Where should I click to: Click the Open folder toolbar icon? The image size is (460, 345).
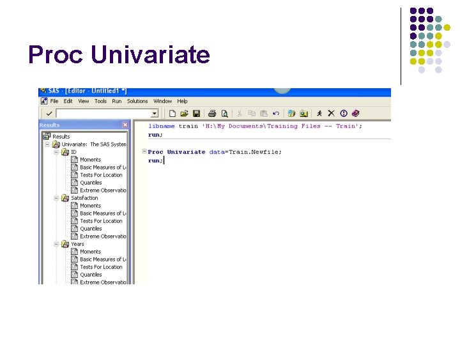pos(184,114)
